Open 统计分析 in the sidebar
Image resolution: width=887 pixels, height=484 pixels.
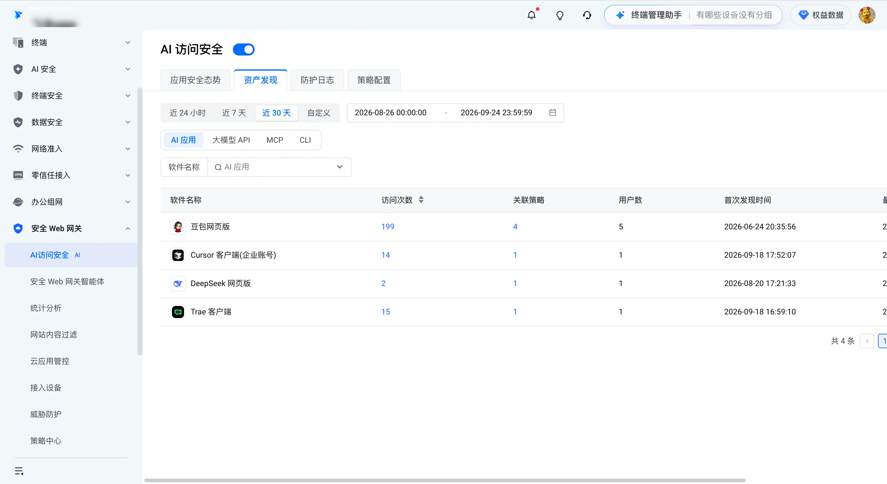tap(46, 308)
